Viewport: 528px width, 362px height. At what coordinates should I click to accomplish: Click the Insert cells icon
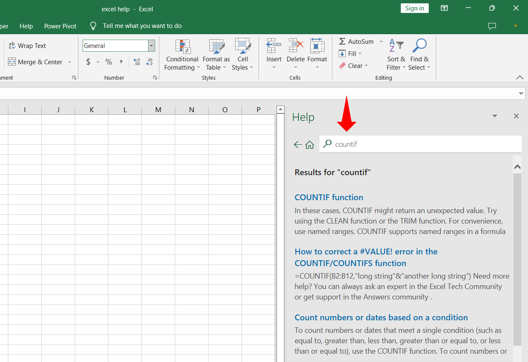click(274, 46)
